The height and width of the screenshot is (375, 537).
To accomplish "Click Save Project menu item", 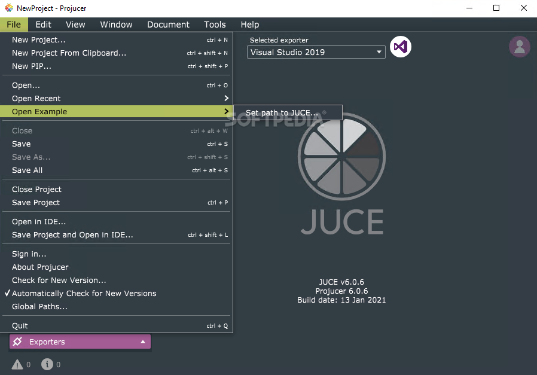I will [x=117, y=202].
